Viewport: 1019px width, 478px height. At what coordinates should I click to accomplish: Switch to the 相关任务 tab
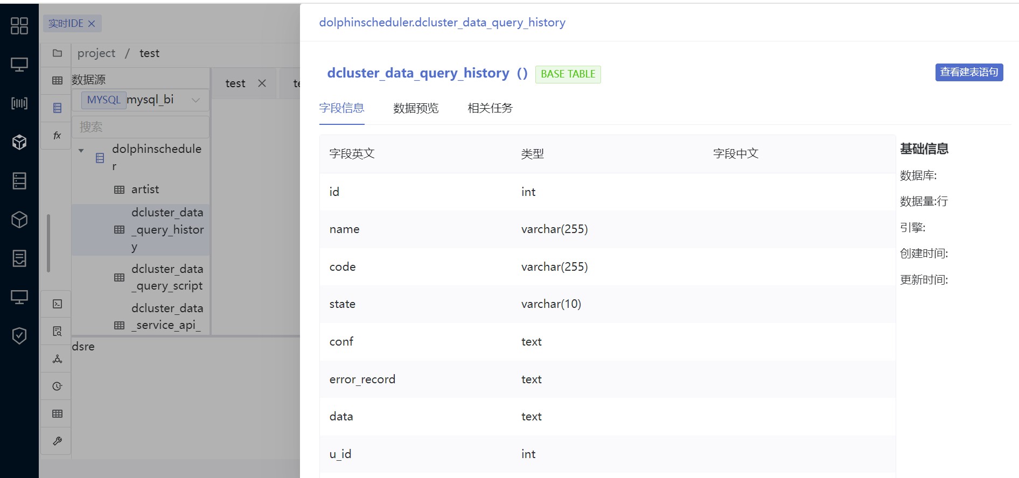tap(490, 108)
